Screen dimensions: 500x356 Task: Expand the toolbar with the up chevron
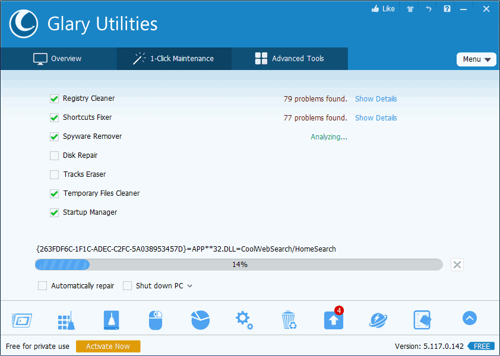(x=469, y=318)
